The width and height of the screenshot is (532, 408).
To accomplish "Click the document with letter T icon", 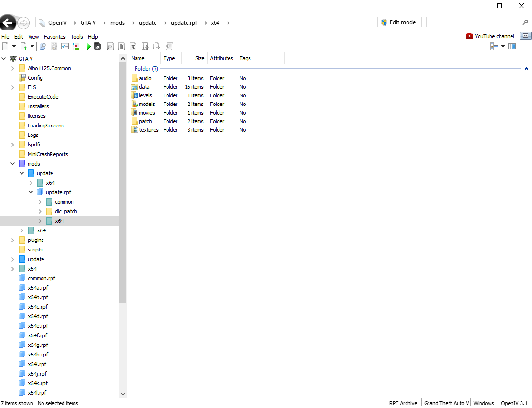I will 133,46.
